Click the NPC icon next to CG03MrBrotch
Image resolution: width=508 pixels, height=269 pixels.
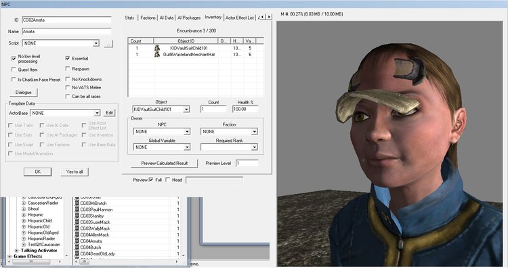coord(77,203)
